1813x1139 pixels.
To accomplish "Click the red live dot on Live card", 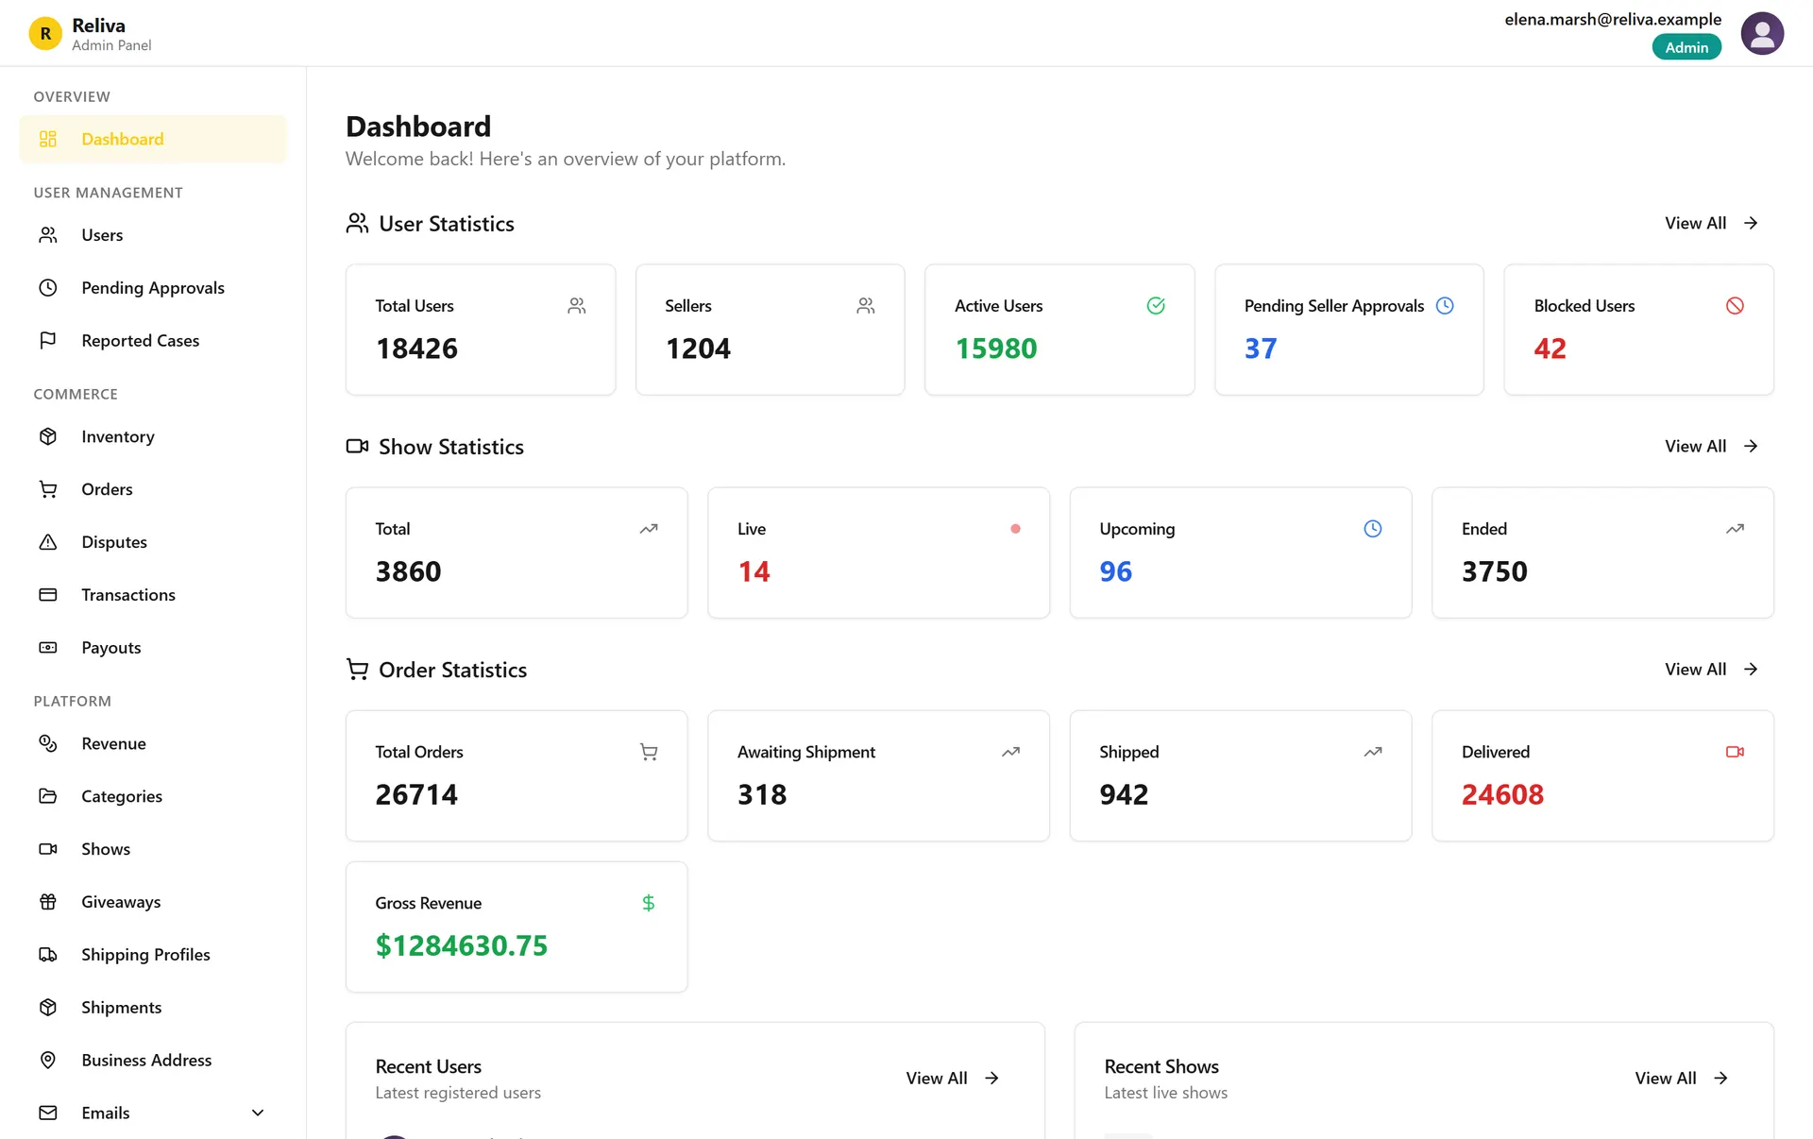I will pyautogui.click(x=1015, y=529).
